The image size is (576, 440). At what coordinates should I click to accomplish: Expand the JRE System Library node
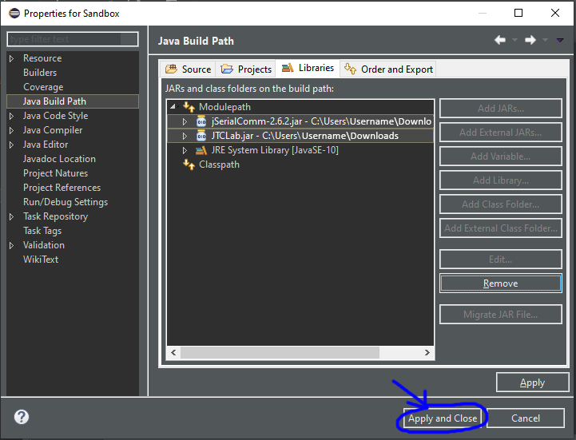click(x=185, y=150)
